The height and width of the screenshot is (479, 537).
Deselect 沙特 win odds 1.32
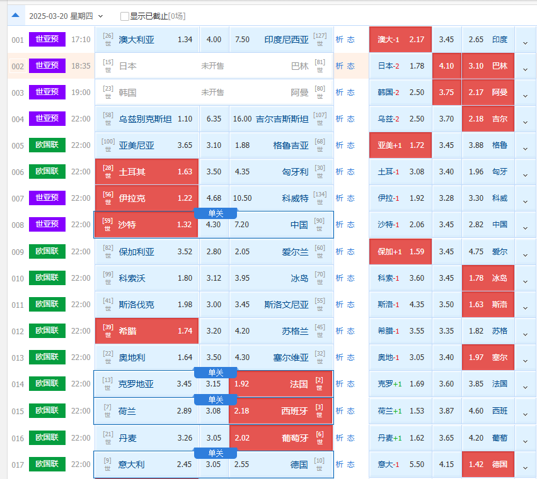click(146, 225)
